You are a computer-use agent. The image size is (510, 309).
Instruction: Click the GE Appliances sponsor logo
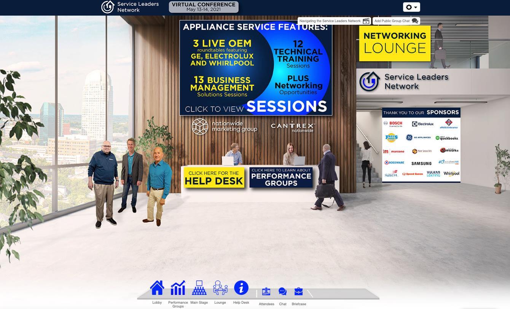click(x=418, y=137)
